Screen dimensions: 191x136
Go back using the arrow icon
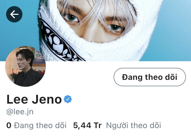(14, 14)
